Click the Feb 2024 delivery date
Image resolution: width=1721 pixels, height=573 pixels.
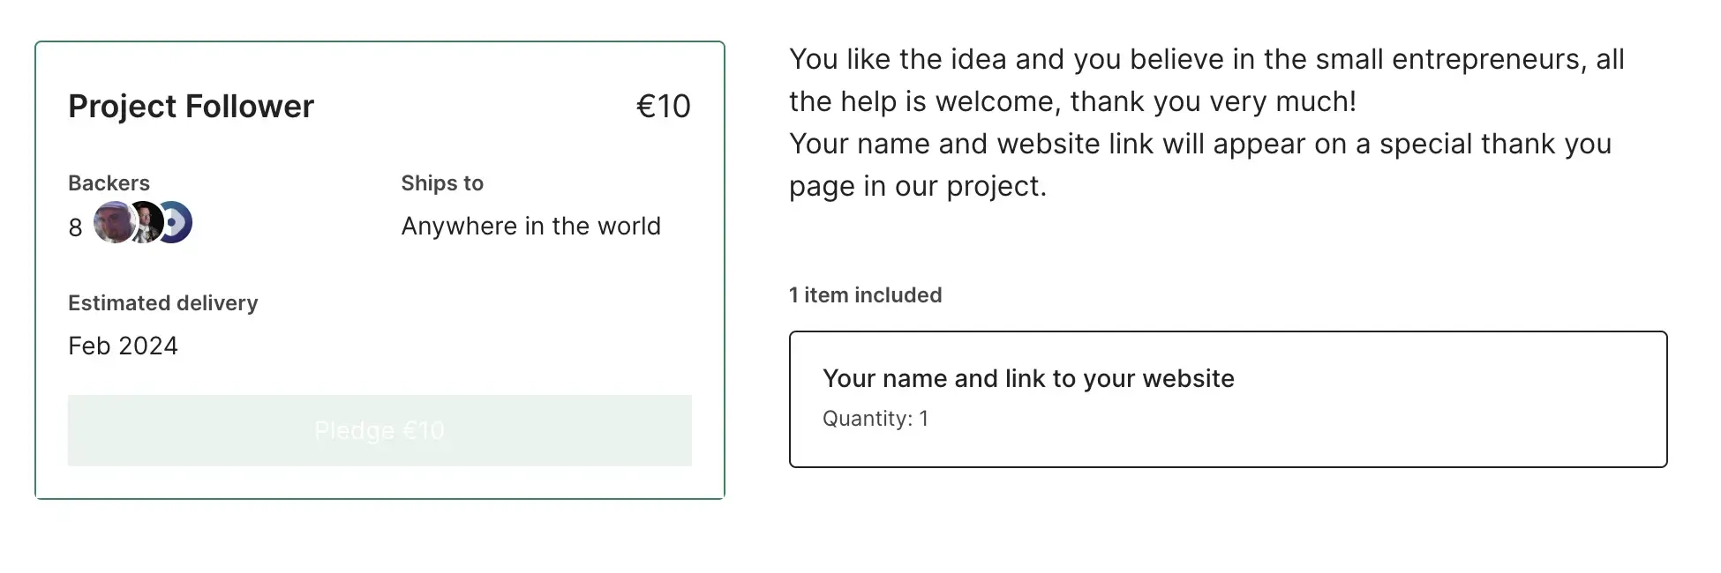pyautogui.click(x=123, y=346)
